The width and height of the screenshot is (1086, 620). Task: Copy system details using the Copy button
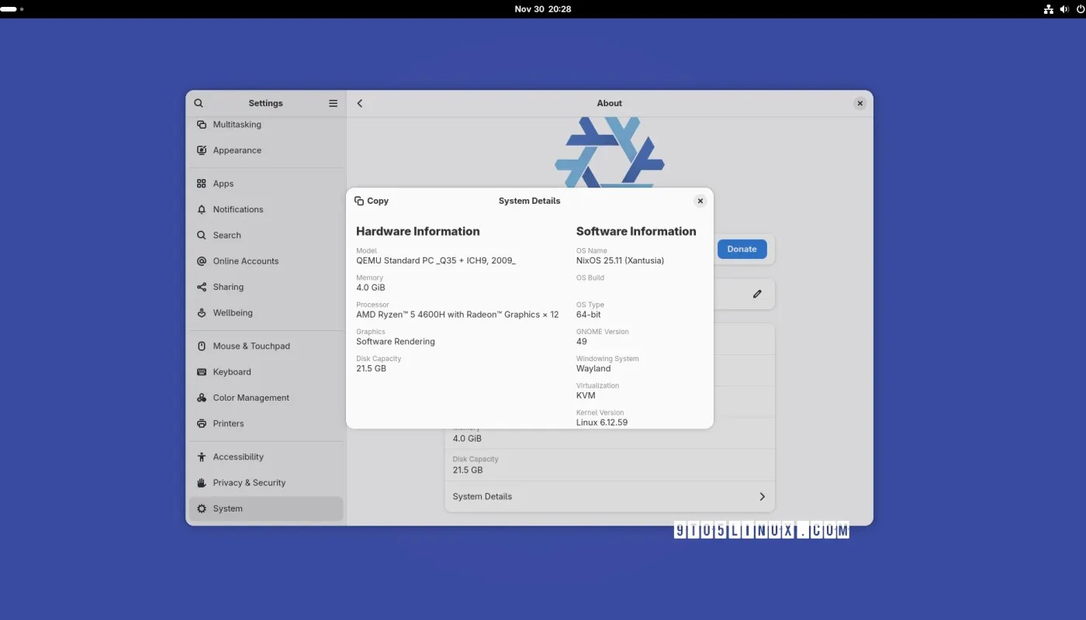tap(372, 200)
